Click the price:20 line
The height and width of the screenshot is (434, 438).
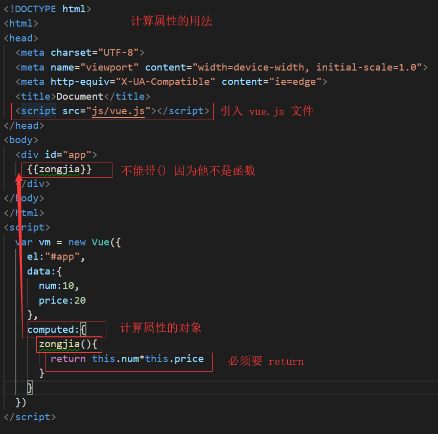coord(62,301)
